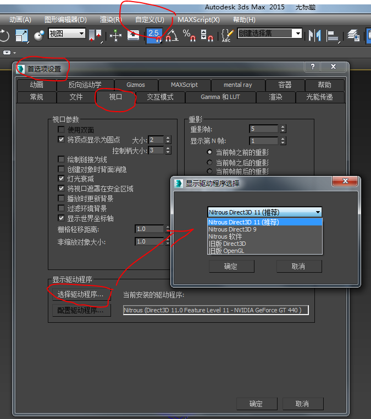This screenshot has width=371, height=419.
Task: Toggle Keyboard Shortcut Override icon
Action: coord(133,35)
